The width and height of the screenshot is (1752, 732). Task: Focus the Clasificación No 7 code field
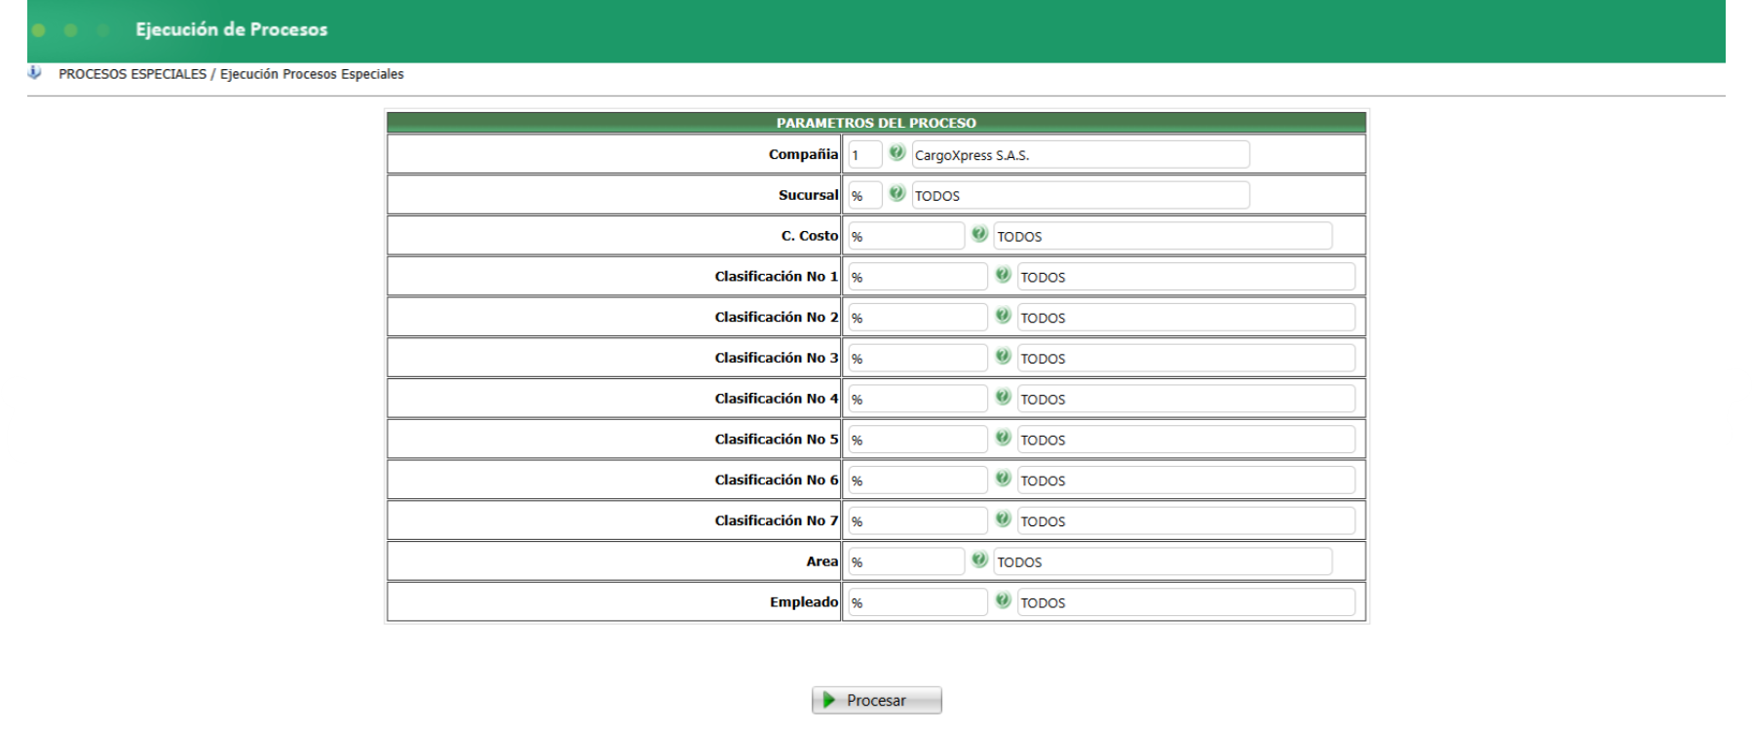tap(917, 520)
